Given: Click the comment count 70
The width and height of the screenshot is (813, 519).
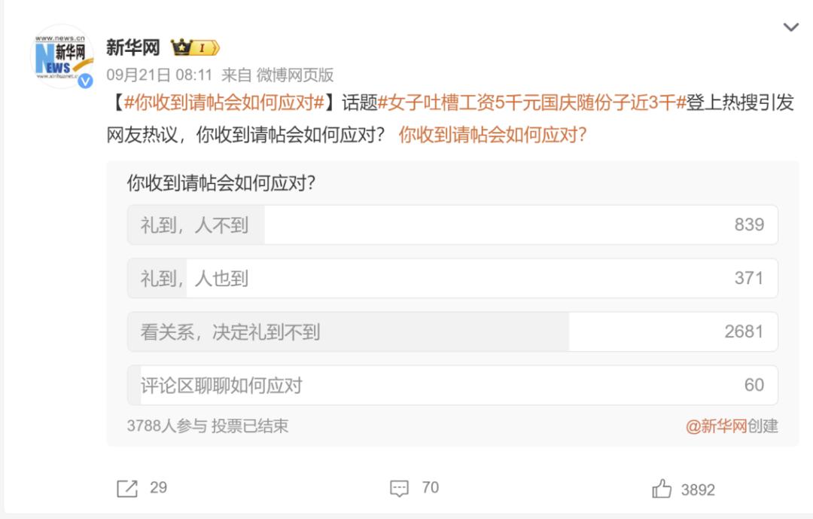Looking at the screenshot, I should pyautogui.click(x=430, y=487).
